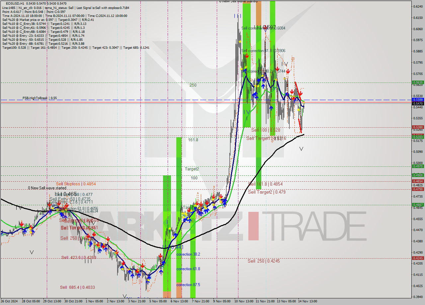This screenshot has width=425, height=305.
Task: Click the black 0.5470 current price tag
Action: click(x=418, y=103)
